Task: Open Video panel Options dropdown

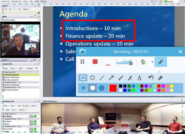Action: [6, 60]
